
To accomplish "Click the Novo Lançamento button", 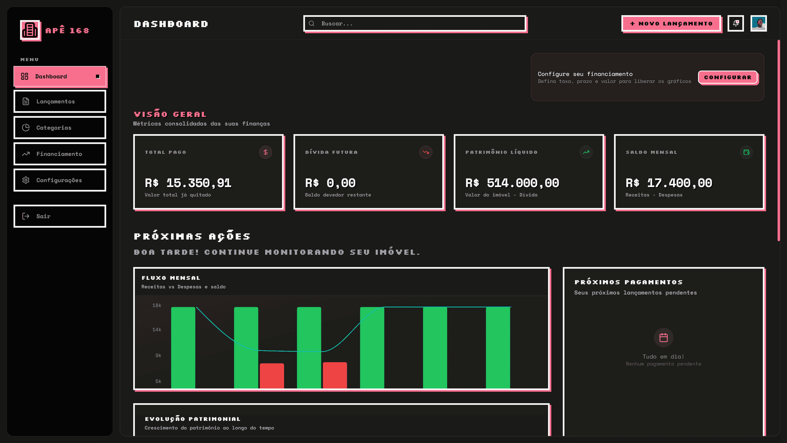I will [671, 23].
